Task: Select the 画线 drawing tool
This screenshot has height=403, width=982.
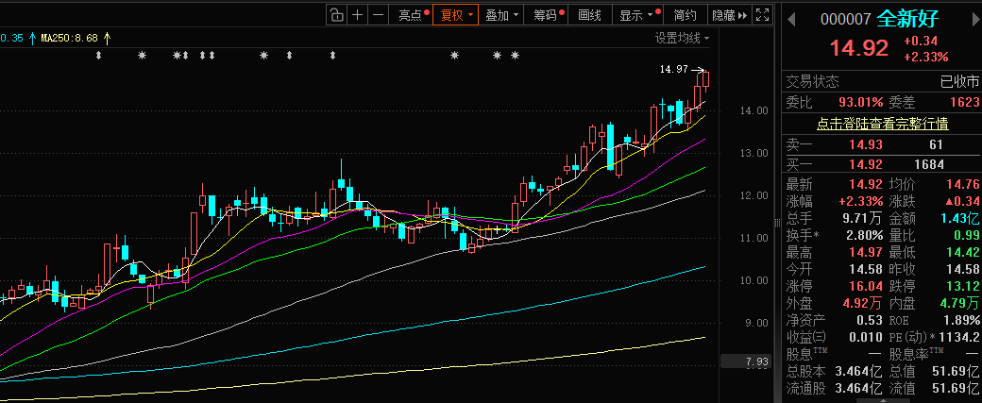Action: (x=589, y=15)
